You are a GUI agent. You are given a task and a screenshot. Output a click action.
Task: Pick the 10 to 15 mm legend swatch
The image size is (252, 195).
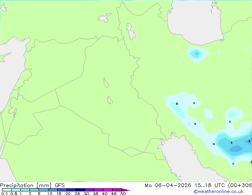52,190
